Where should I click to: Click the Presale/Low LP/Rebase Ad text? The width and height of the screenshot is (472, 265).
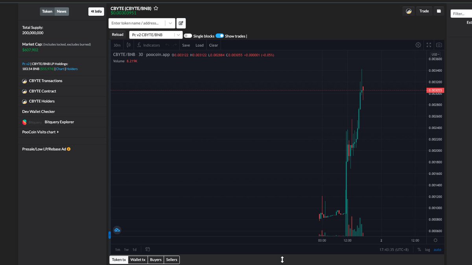(44, 149)
